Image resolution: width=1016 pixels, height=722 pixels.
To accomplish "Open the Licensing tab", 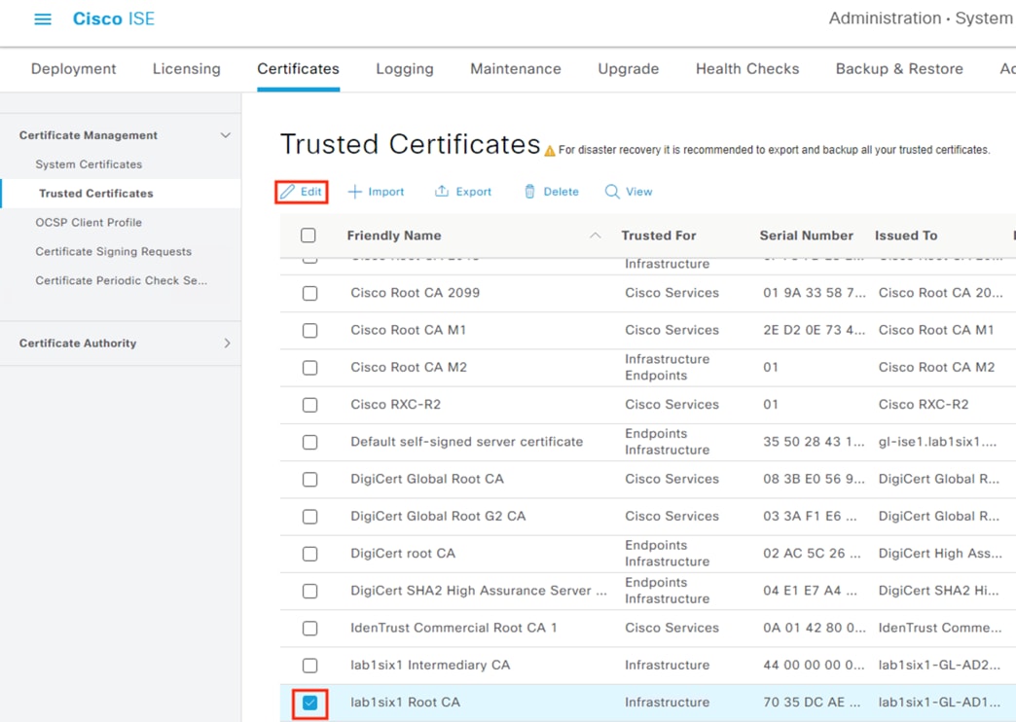I will pyautogui.click(x=187, y=69).
